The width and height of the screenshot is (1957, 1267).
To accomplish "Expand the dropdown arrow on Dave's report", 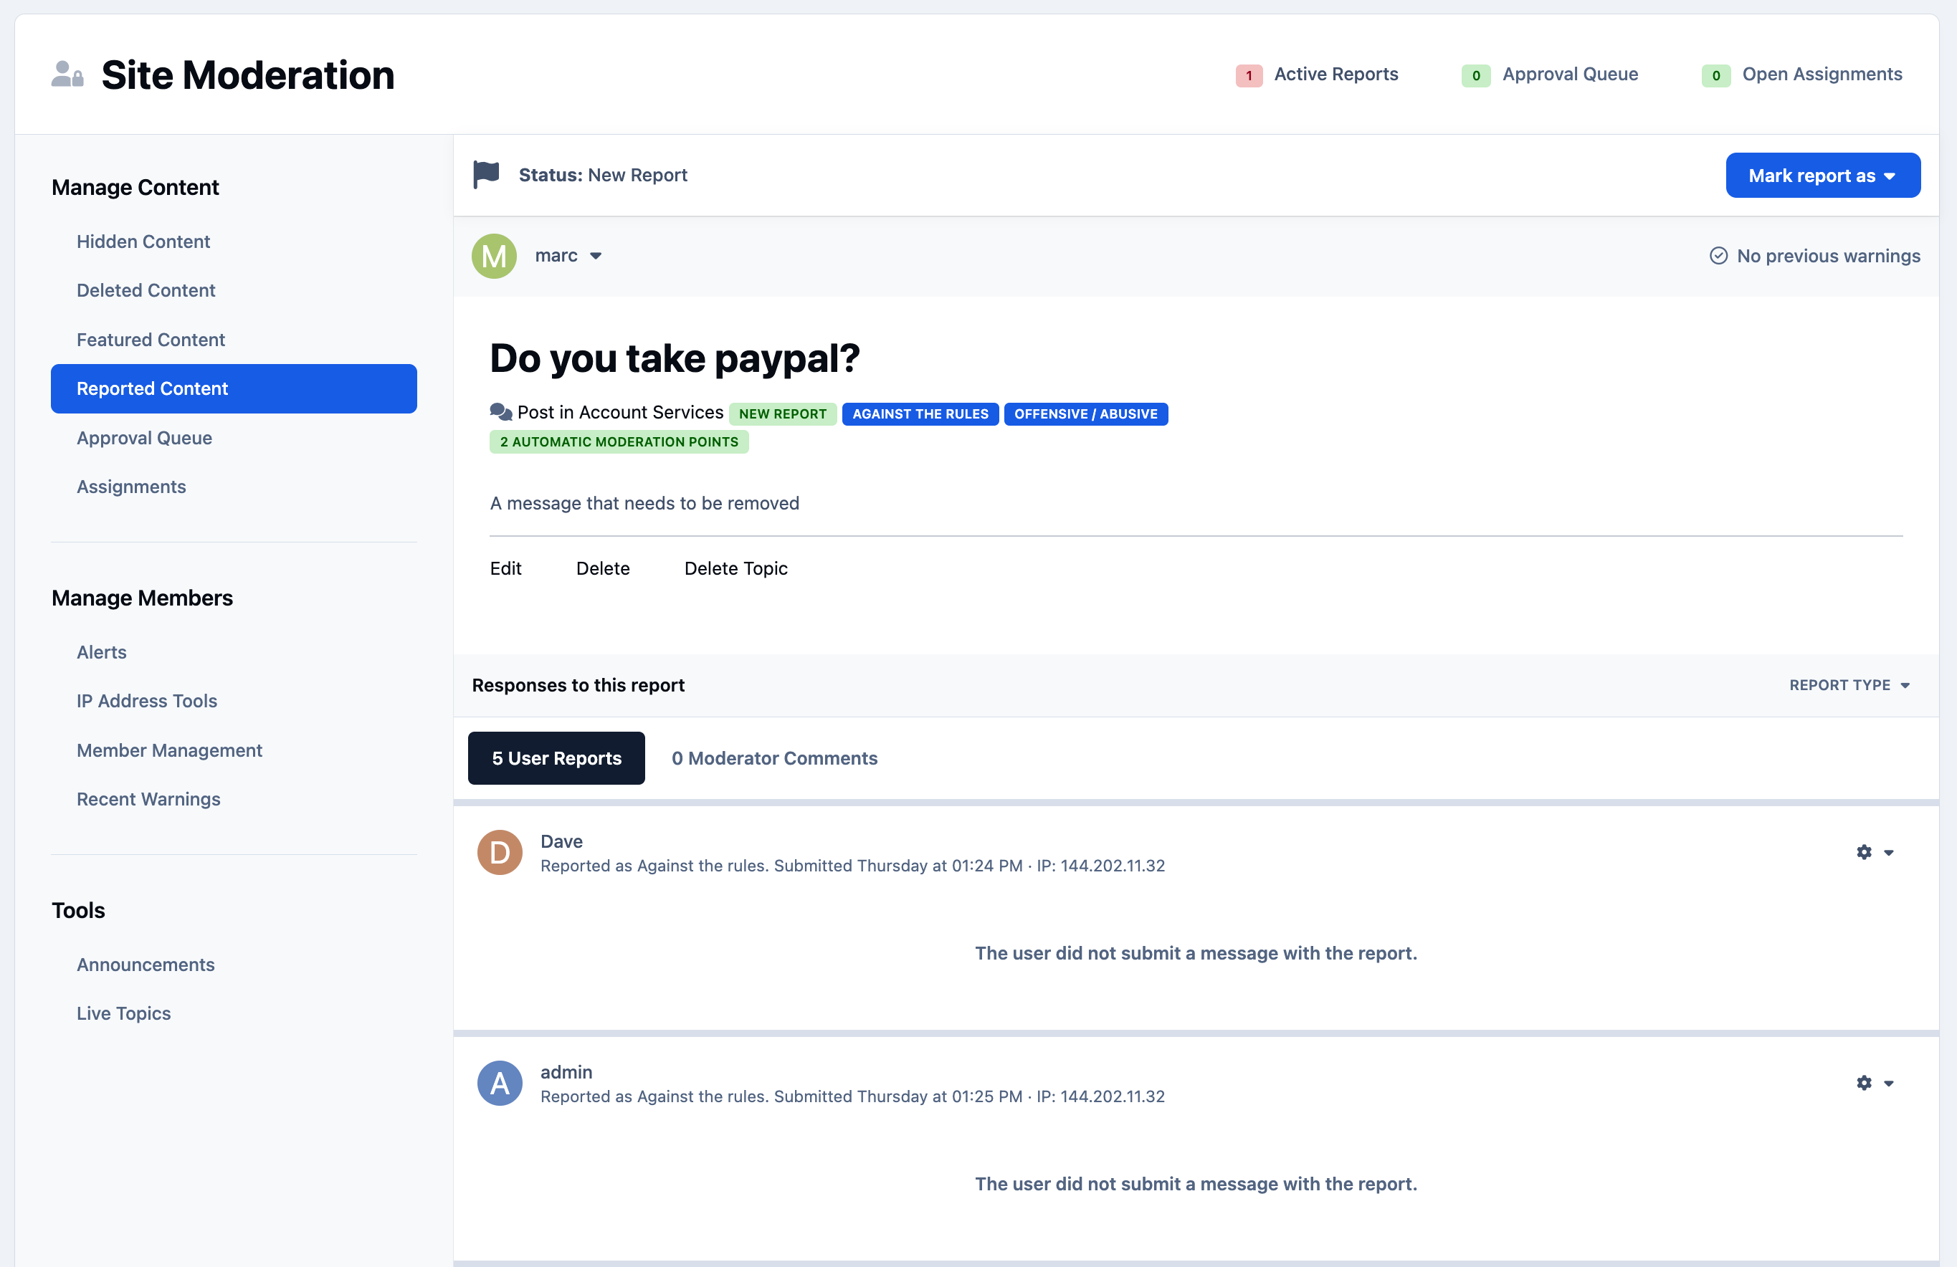I will click(x=1889, y=853).
